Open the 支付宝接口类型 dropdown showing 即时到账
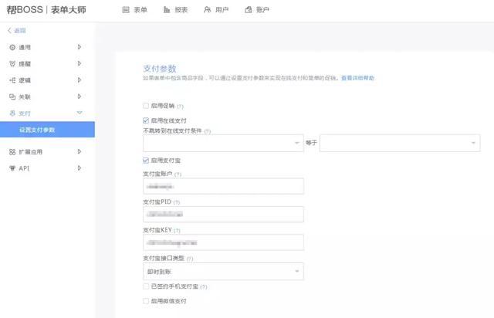 click(x=223, y=272)
